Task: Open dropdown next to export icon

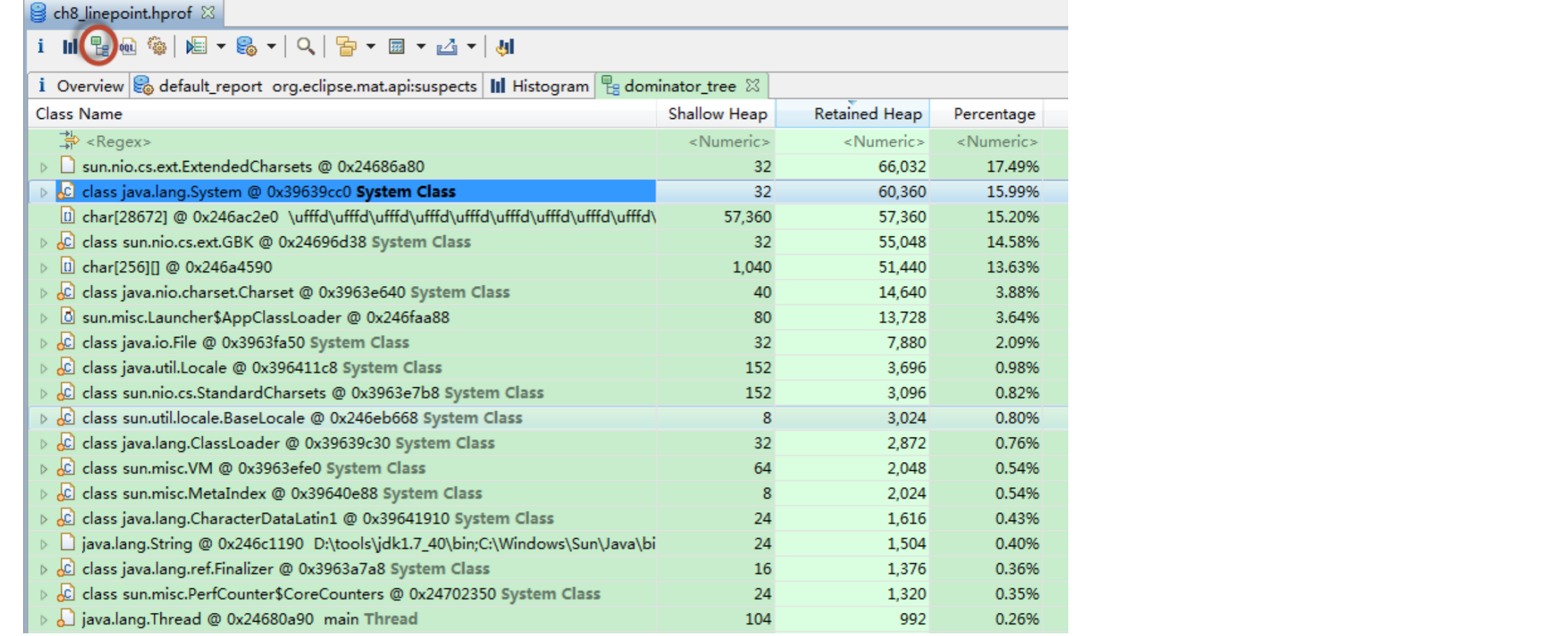Action: (471, 46)
